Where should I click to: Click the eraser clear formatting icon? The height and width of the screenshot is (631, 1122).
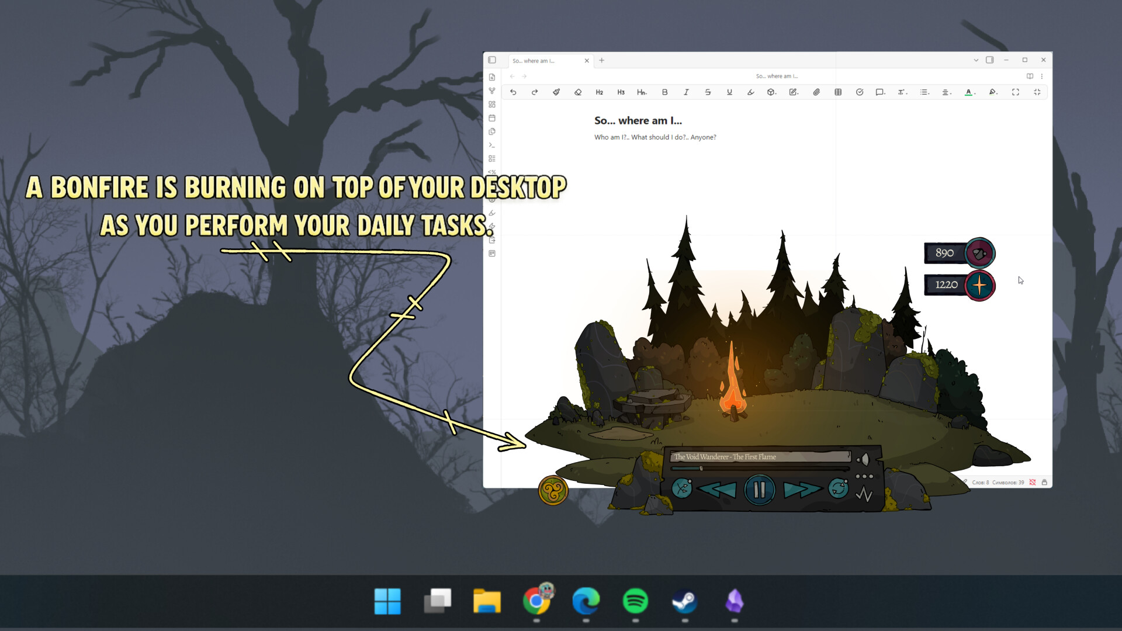point(578,92)
